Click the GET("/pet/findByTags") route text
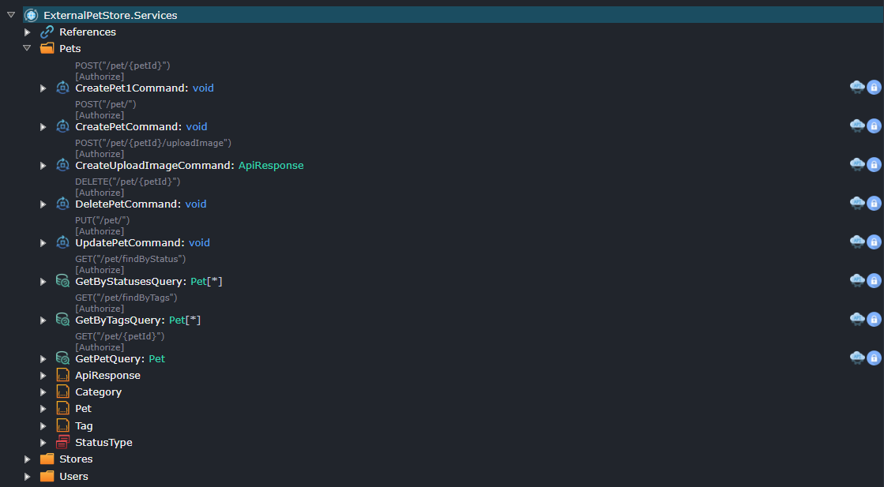 click(126, 298)
